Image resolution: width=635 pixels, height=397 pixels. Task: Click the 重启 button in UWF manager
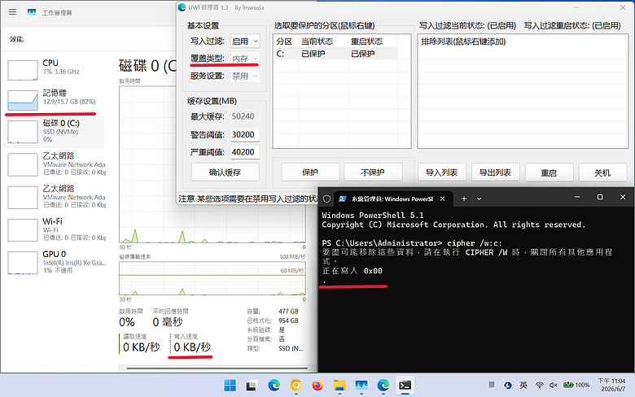(x=550, y=172)
